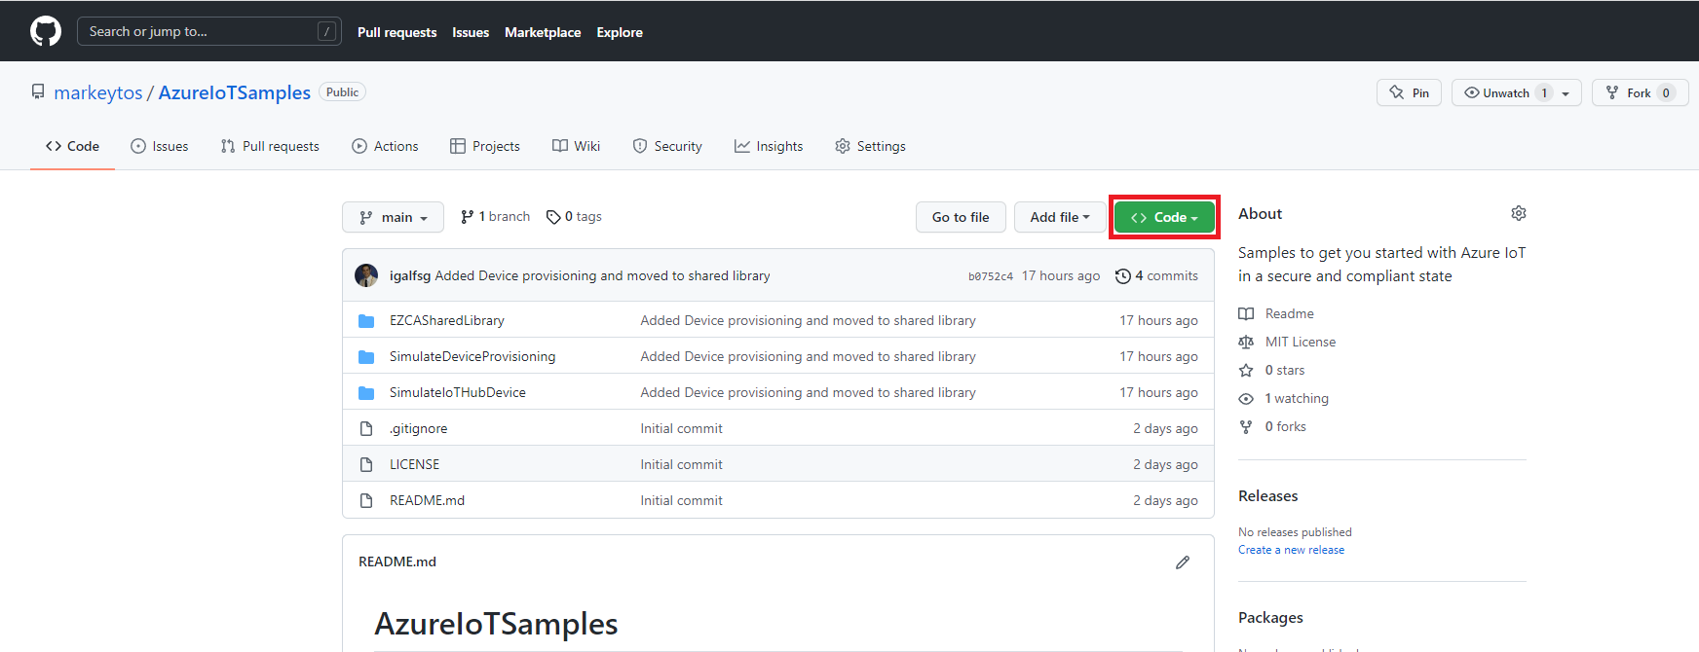Open the green Code dropdown
This screenshot has width=1699, height=652.
pos(1164,217)
